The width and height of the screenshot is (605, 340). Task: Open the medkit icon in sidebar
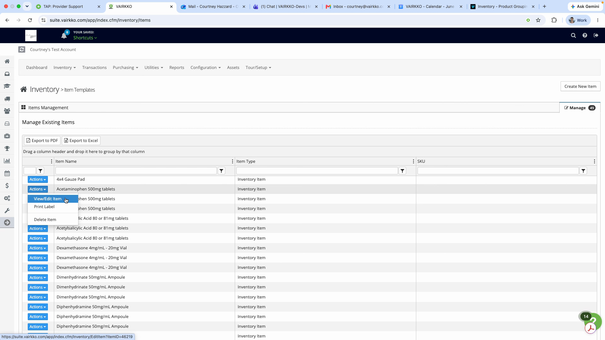point(7,136)
